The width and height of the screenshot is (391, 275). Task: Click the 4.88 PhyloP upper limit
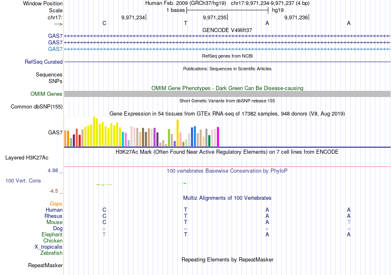click(53, 171)
